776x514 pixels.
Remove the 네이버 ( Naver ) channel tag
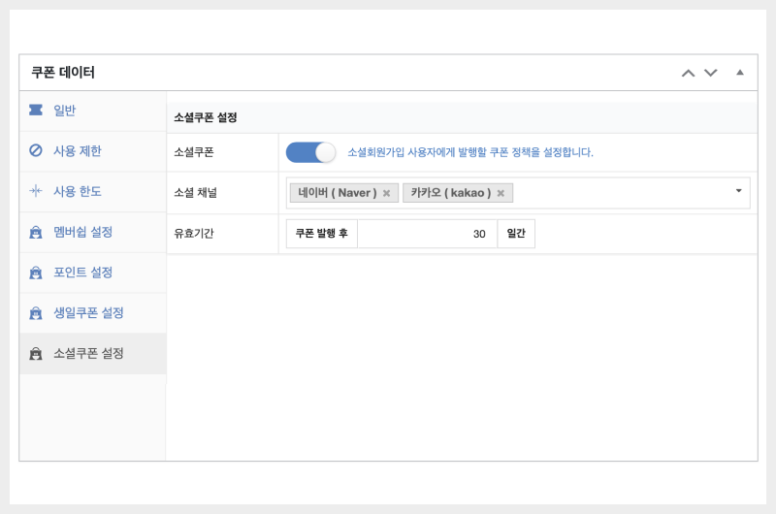(386, 193)
